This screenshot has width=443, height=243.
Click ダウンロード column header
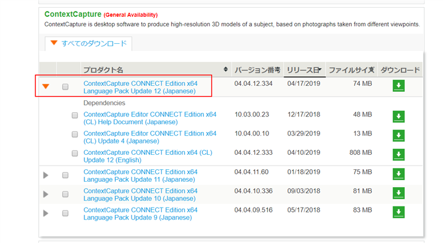(400, 70)
